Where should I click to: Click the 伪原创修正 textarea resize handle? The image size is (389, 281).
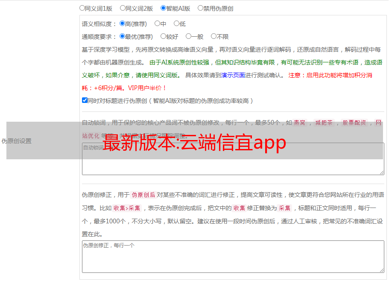click(381, 270)
